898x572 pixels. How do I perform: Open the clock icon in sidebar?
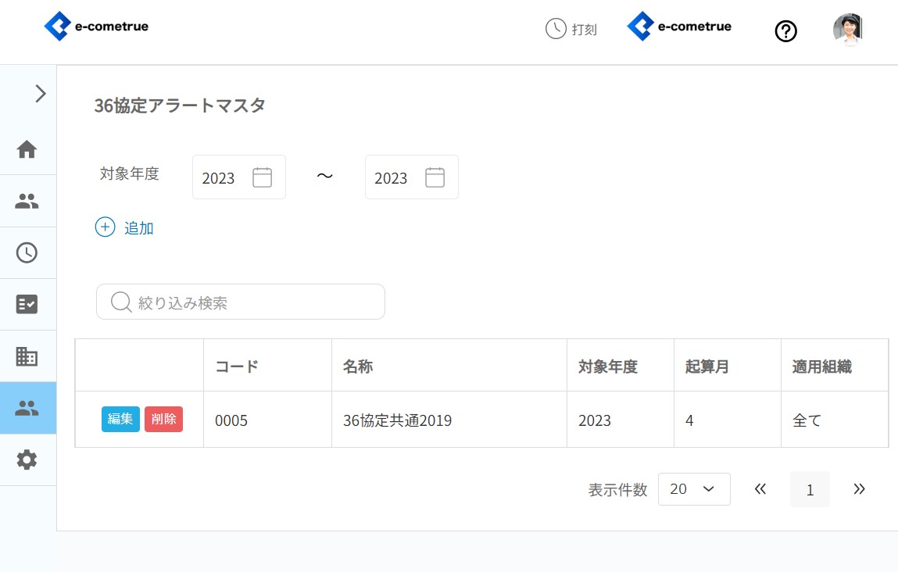pos(27,252)
